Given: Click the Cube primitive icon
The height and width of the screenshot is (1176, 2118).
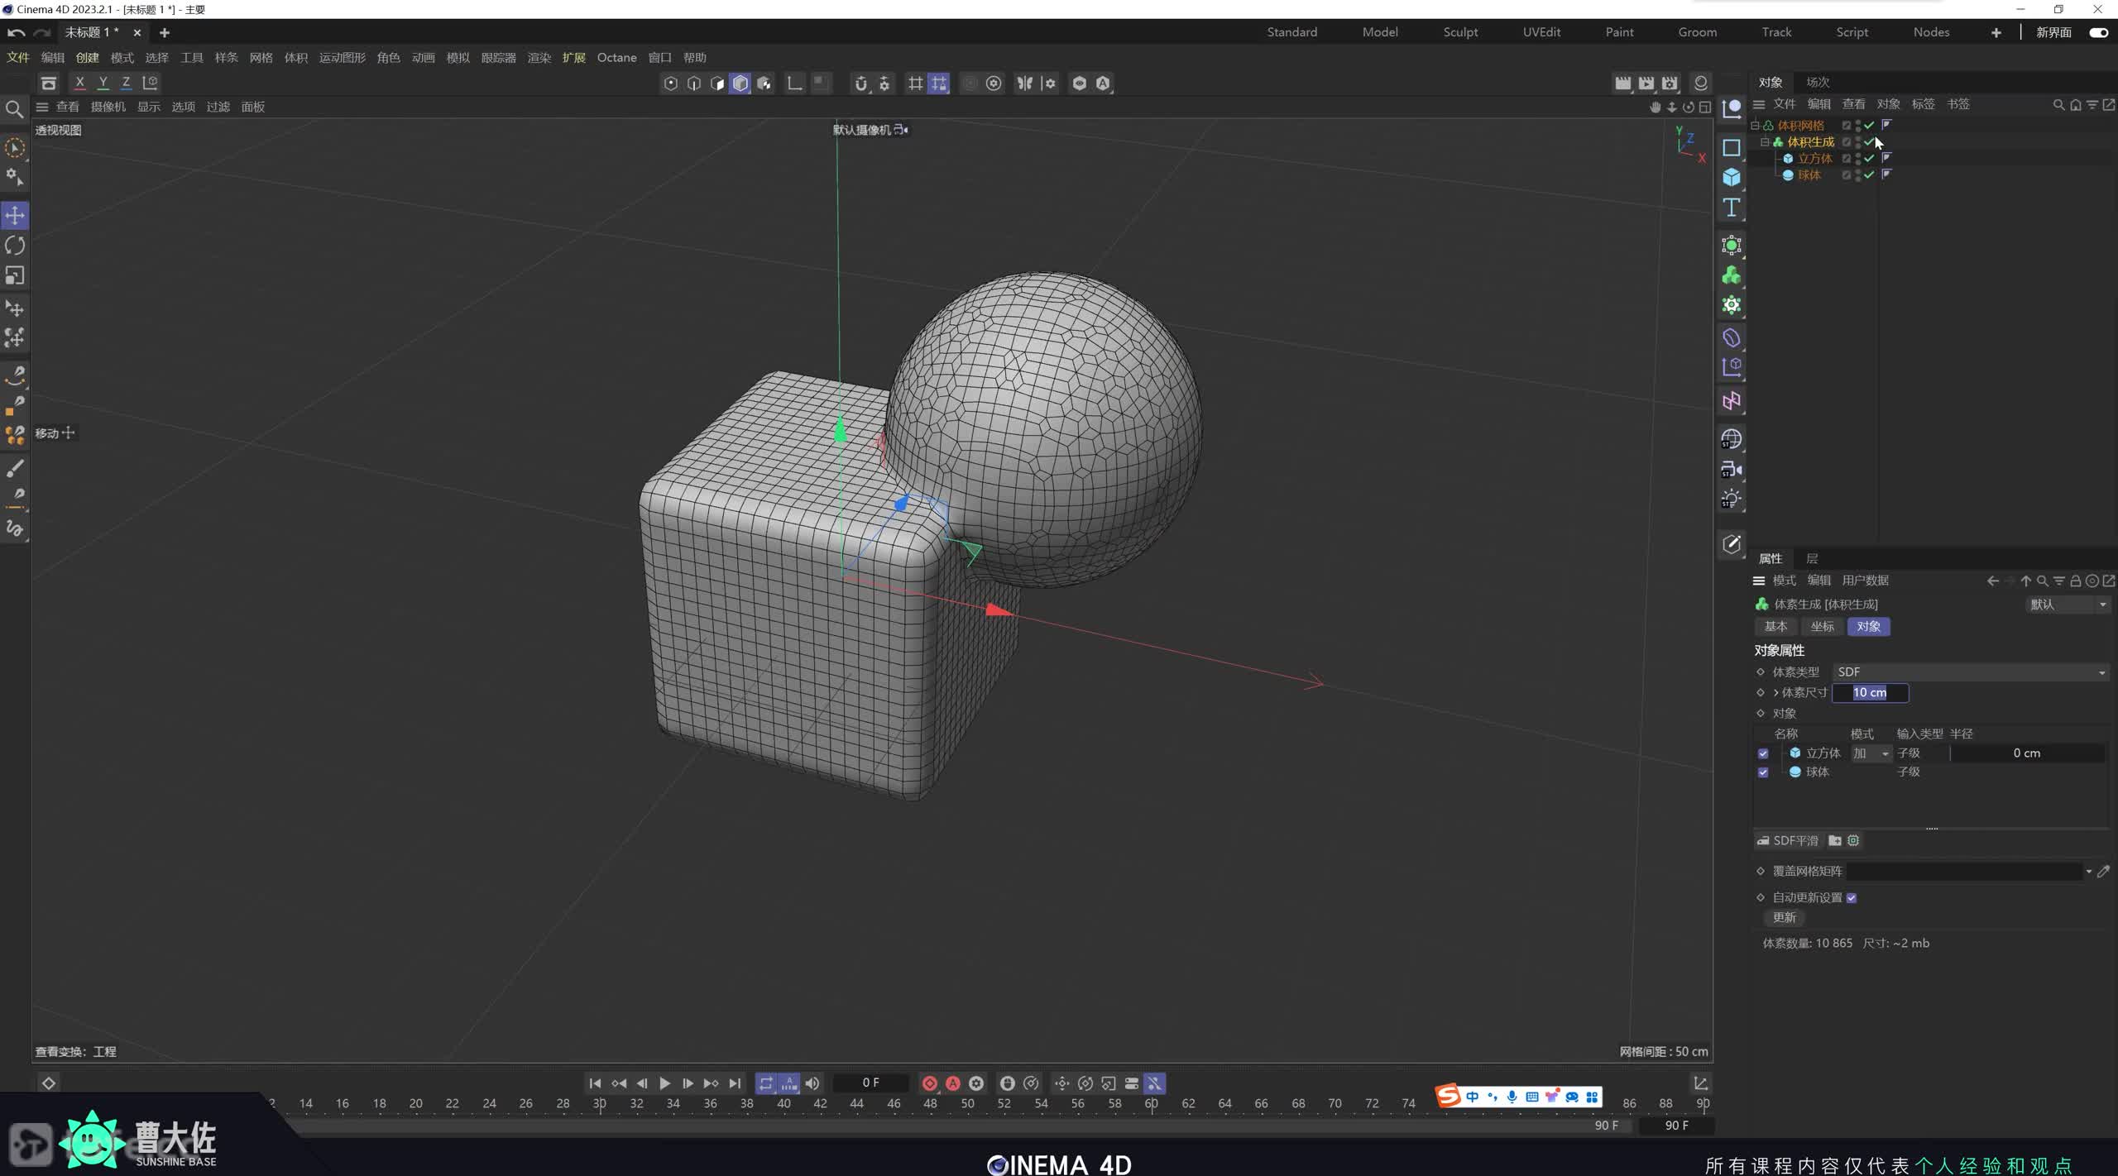Looking at the screenshot, I should point(1732,178).
